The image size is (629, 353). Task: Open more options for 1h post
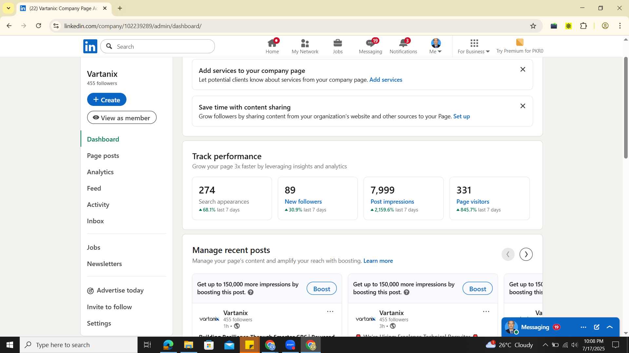click(330, 311)
